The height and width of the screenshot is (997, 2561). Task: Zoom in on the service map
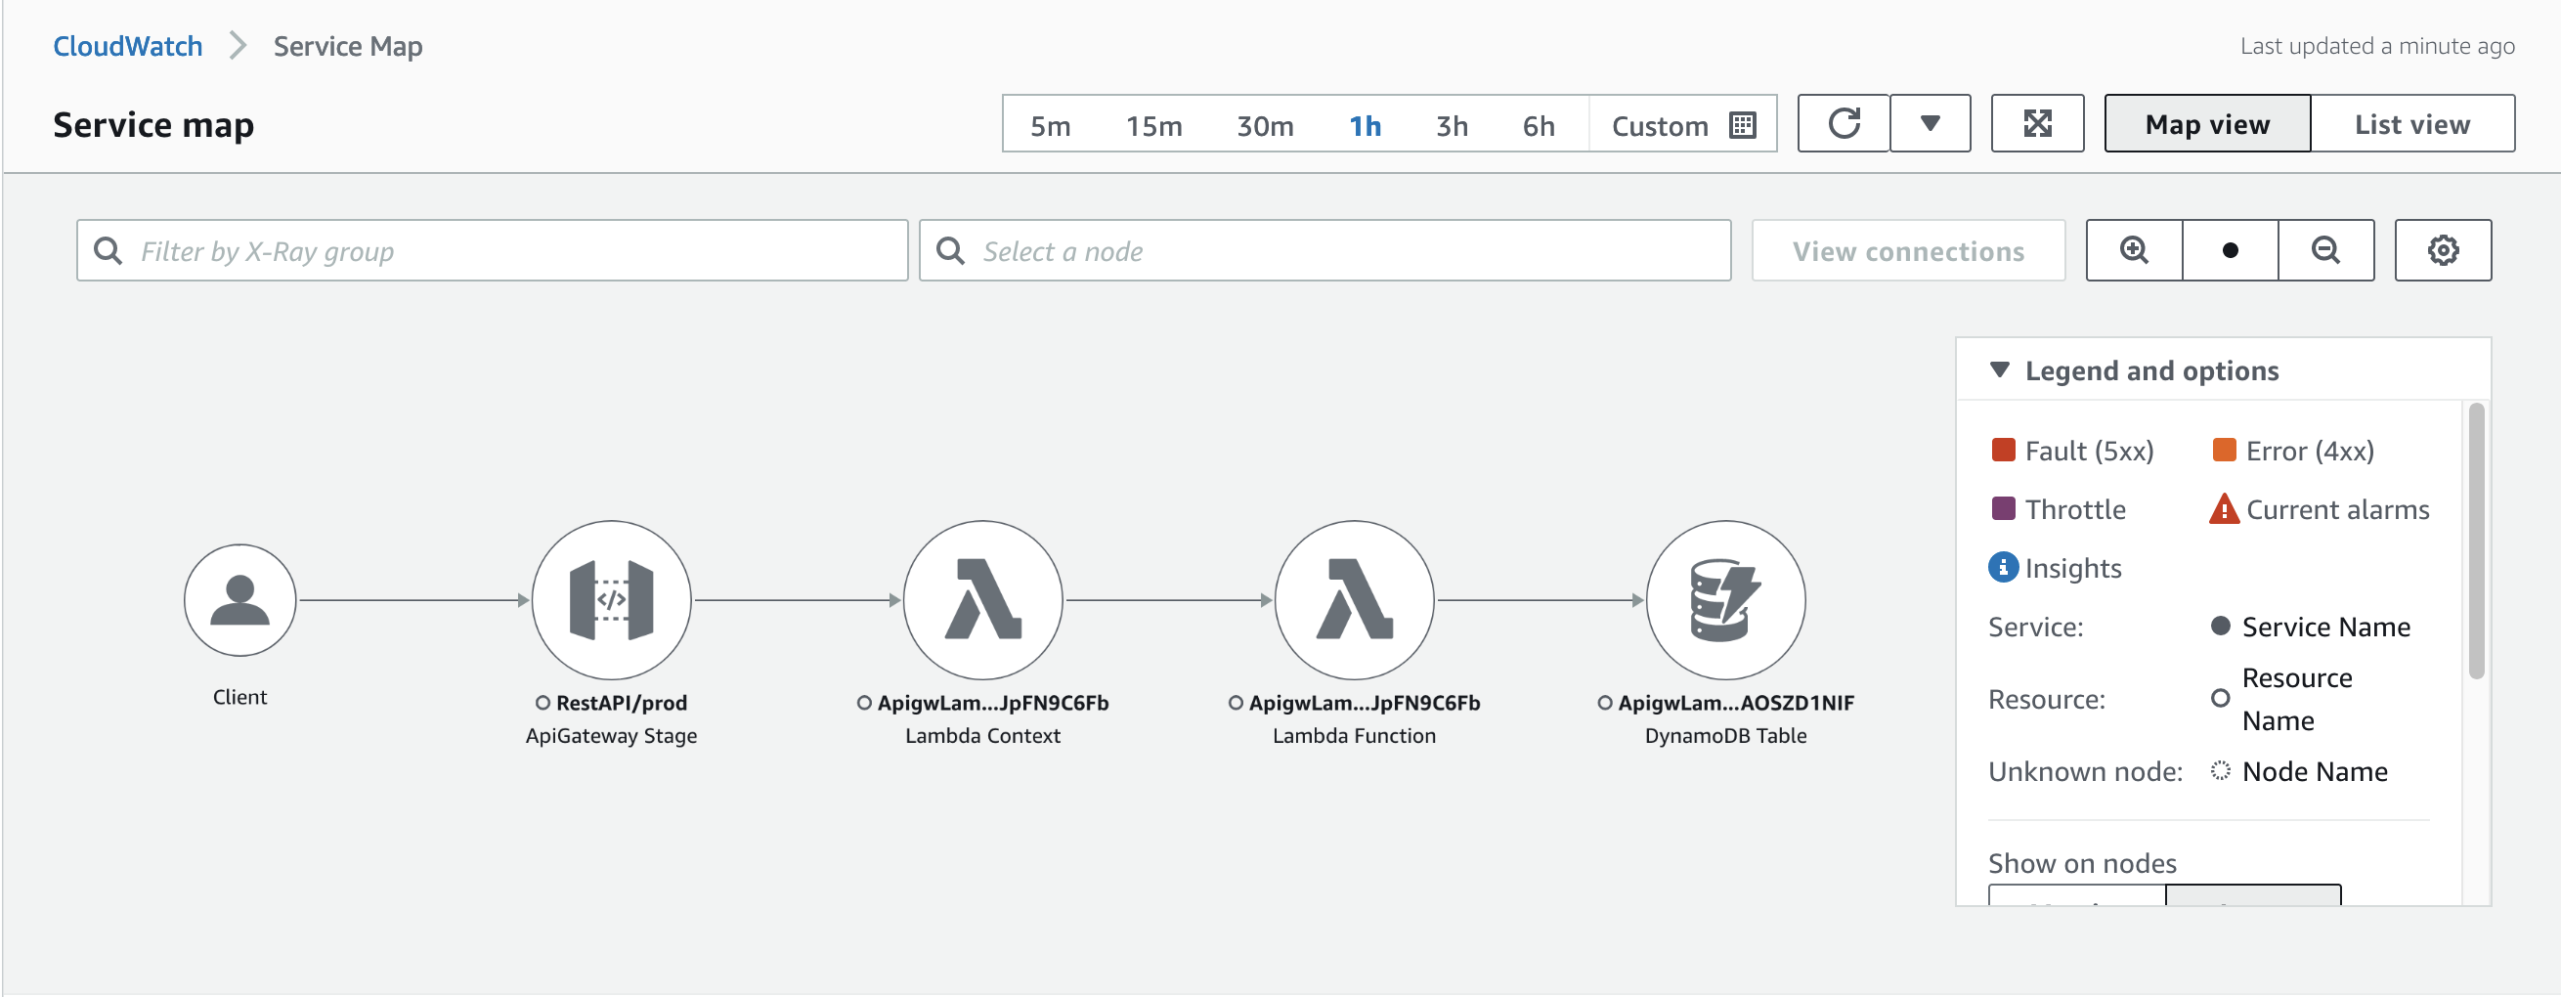point(2134,250)
